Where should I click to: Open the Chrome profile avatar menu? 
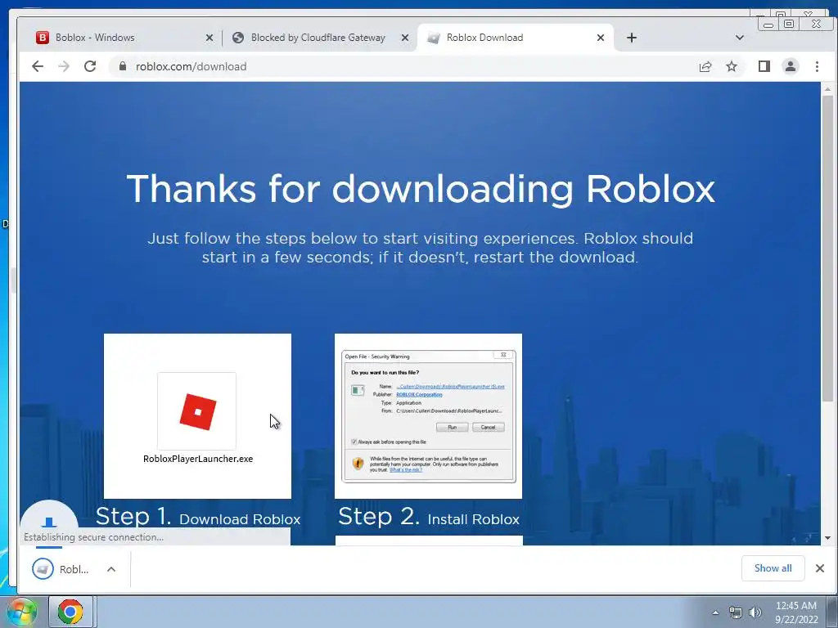click(x=791, y=66)
